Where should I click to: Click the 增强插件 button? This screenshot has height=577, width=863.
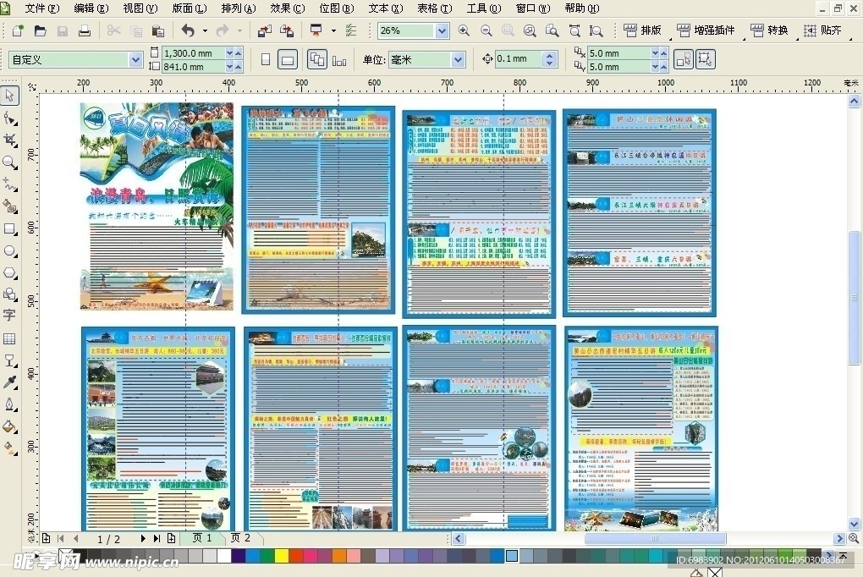coord(706,30)
